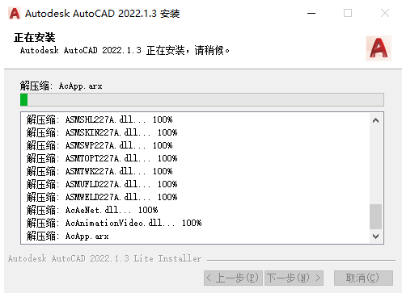402x293 pixels.
Task: Select the AcAeNet.dll log line
Action: (x=92, y=210)
